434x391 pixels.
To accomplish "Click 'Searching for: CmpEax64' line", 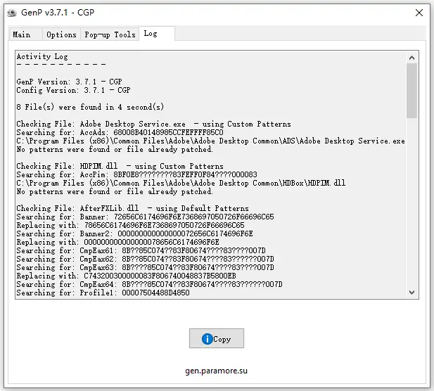I will click(x=149, y=284).
